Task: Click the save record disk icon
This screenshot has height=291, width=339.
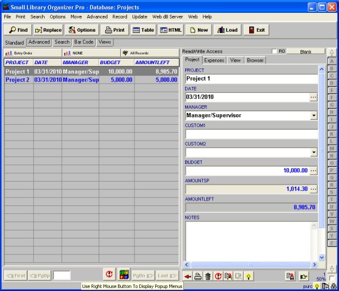Action: tap(290, 276)
